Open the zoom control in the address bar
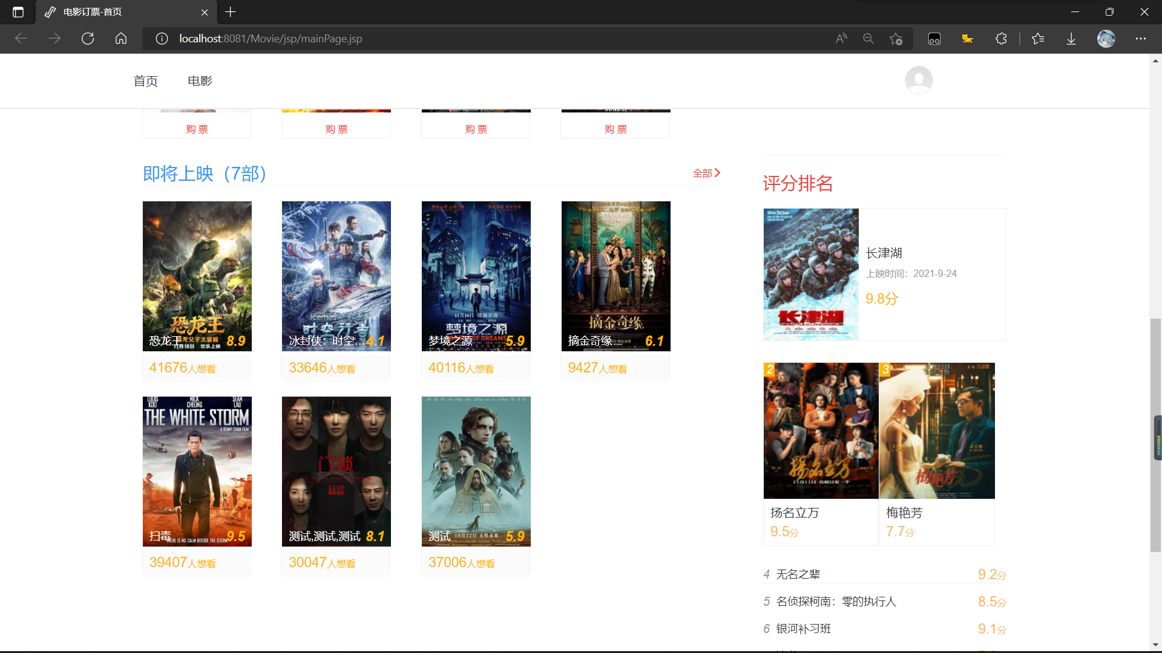Screen dimensions: 1162x653 coord(868,38)
